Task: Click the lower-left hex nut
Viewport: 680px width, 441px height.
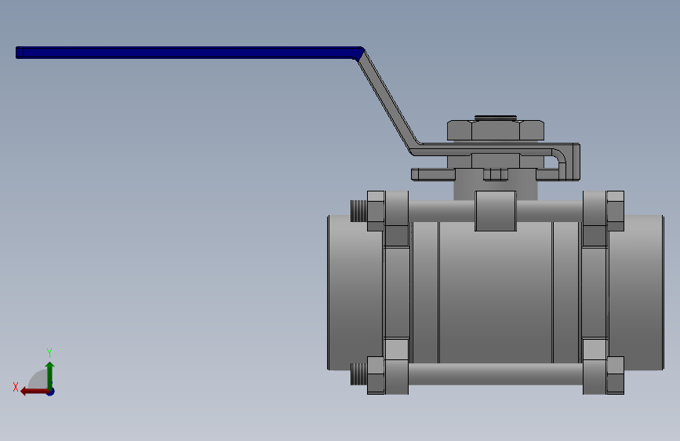Action: pos(376,375)
